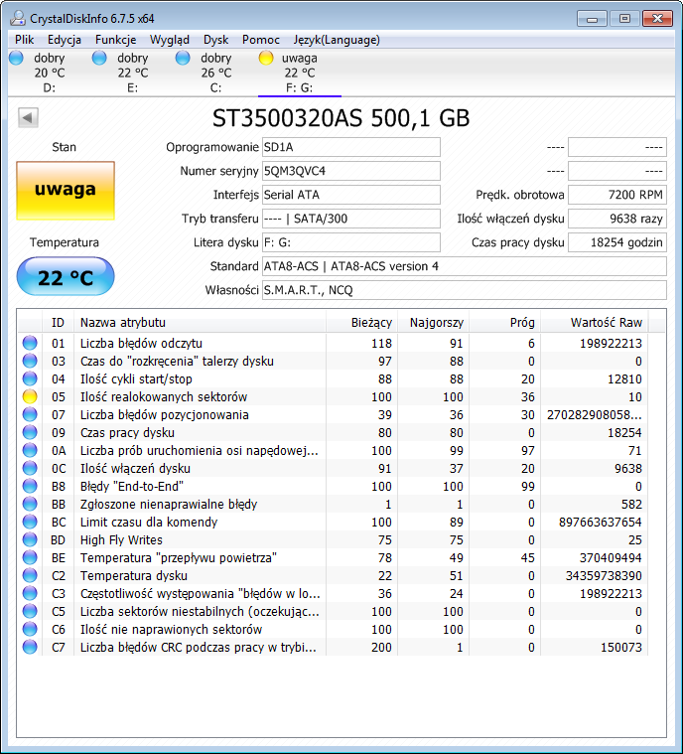Click status orb for attribute BB
This screenshot has height=754, width=683.
tap(30, 504)
